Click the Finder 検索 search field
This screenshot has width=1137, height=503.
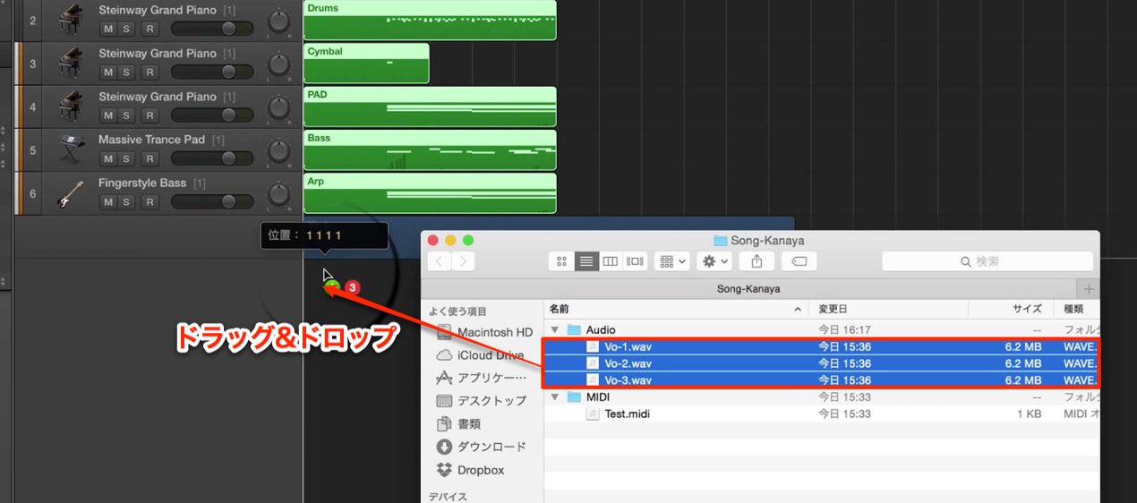pyautogui.click(x=987, y=261)
